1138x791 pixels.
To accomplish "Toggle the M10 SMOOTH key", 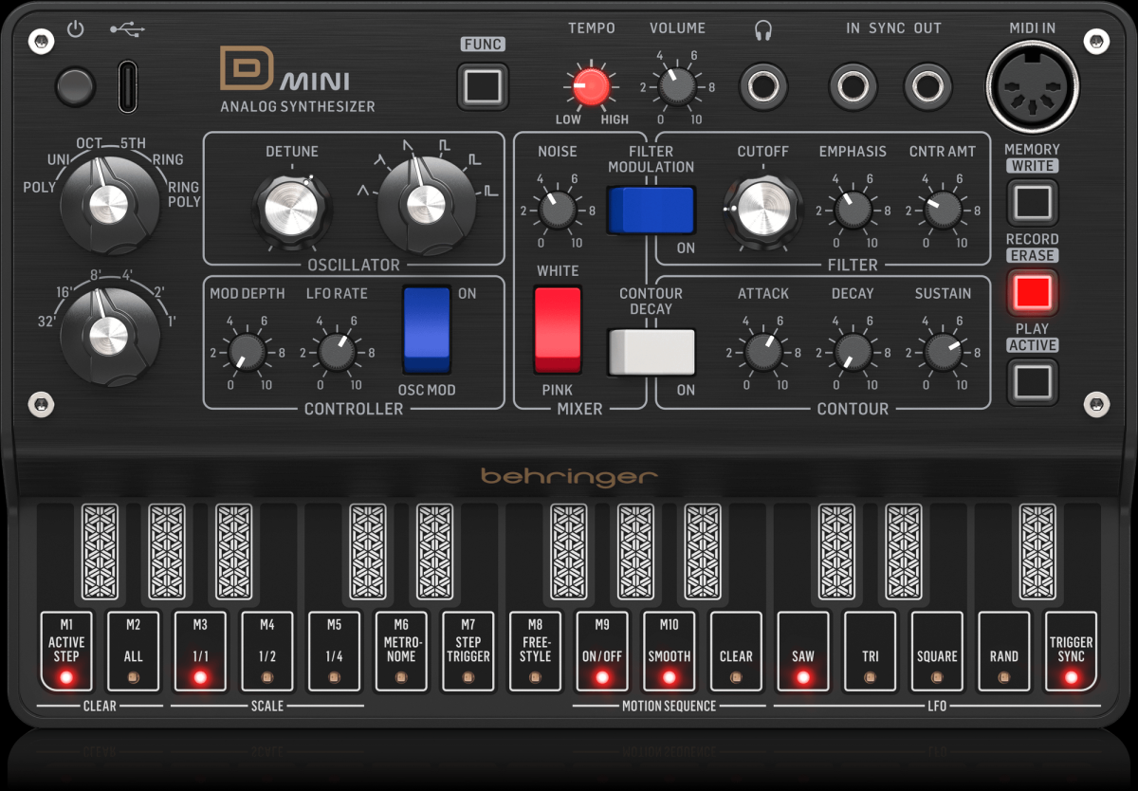I will click(x=670, y=651).
